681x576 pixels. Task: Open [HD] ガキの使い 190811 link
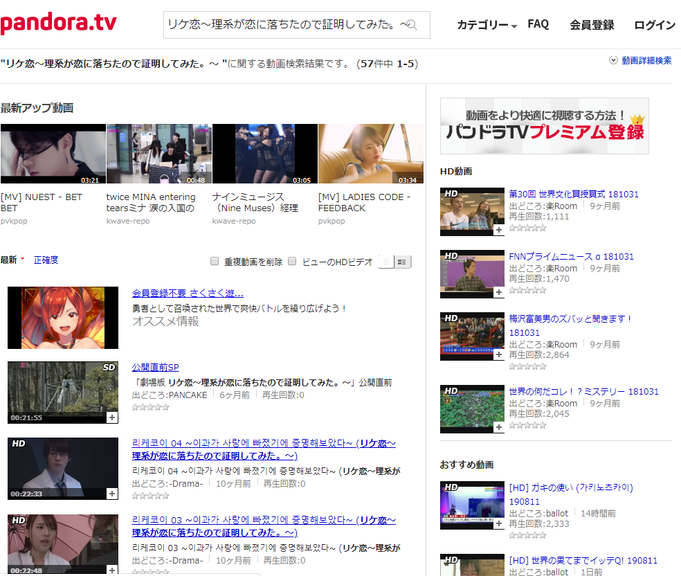click(571, 495)
